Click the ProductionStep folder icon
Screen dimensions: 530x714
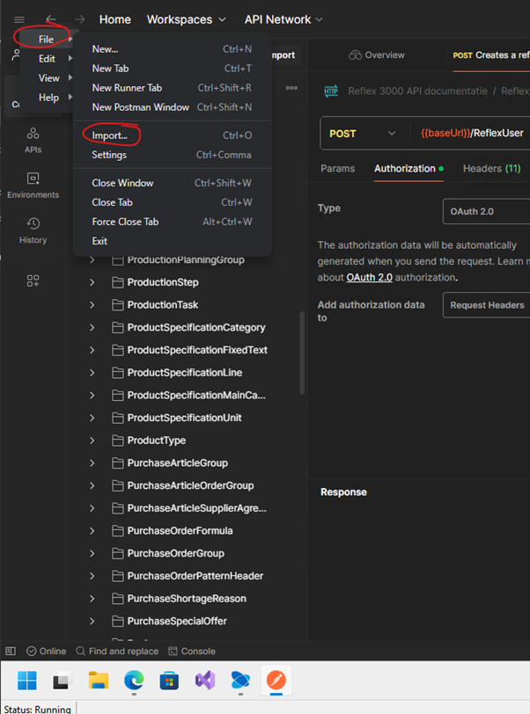118,282
